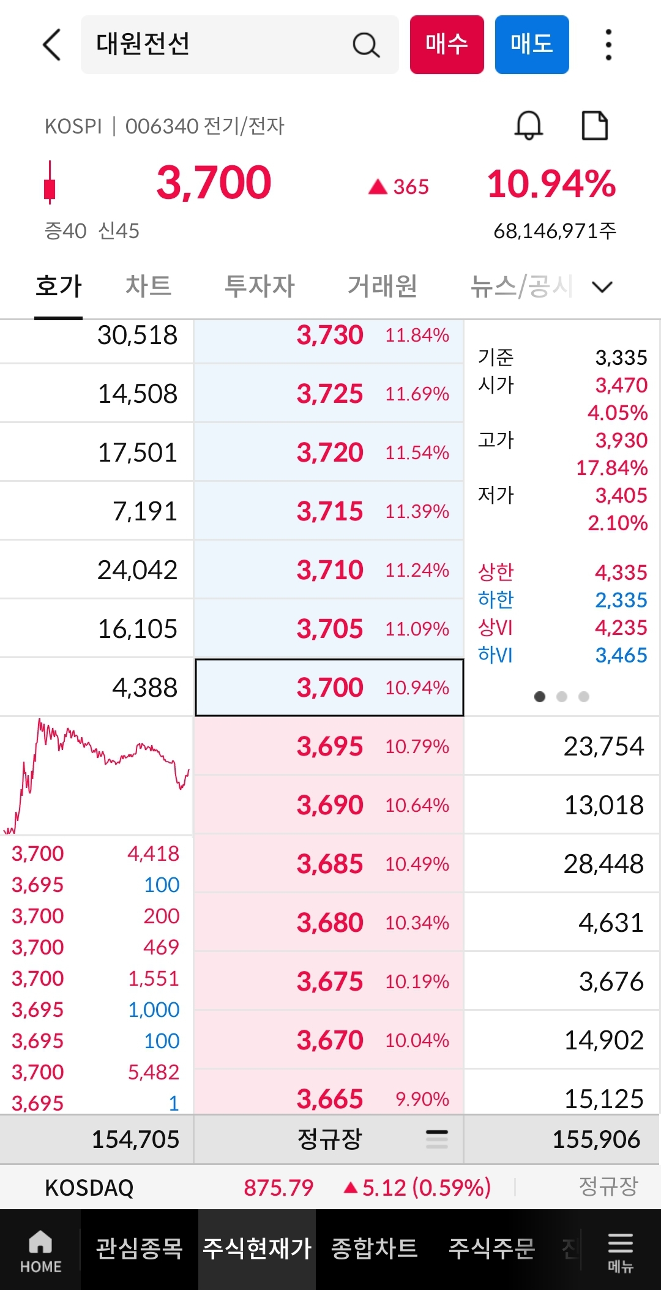The height and width of the screenshot is (1290, 661).
Task: Open 주식주문 in bottom navigation
Action: coord(491,1249)
